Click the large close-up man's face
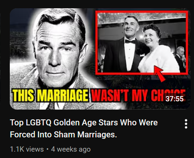 click(59, 50)
